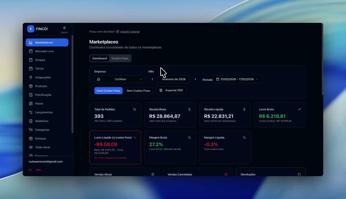Click the fevereiro de 2026 month field

tap(174, 79)
